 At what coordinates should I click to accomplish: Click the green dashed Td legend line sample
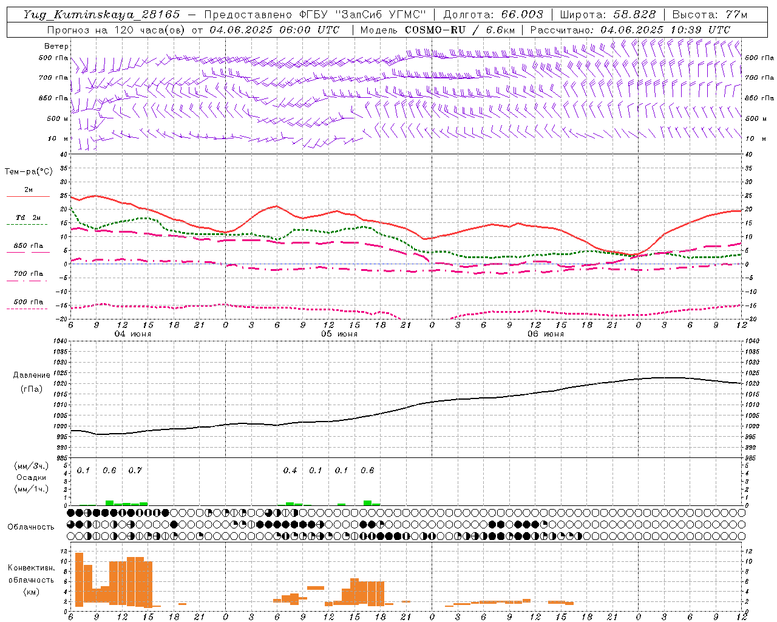pyautogui.click(x=27, y=225)
